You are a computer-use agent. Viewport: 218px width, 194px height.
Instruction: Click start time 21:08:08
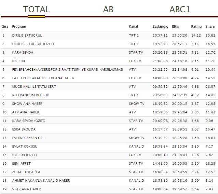[160, 61]
